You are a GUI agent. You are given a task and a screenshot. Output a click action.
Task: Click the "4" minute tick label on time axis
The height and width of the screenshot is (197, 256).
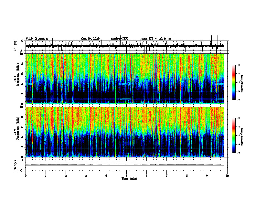[106, 176]
